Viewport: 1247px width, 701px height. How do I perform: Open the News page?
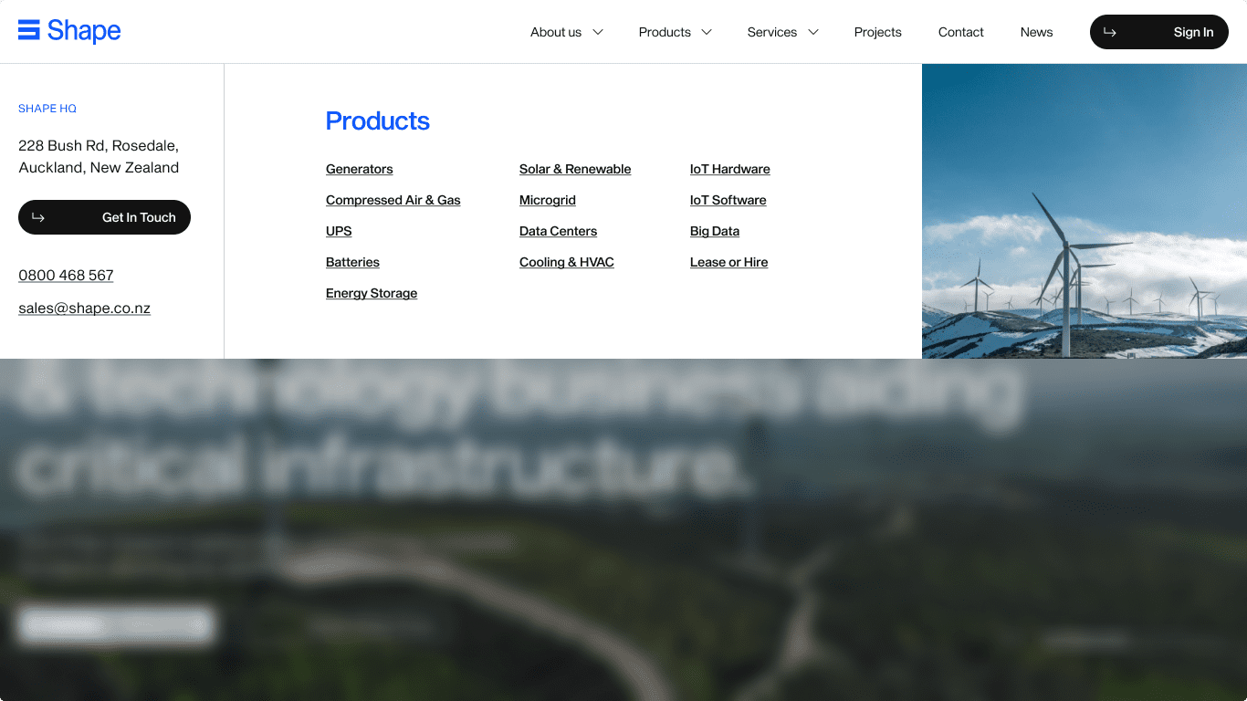pyautogui.click(x=1037, y=32)
